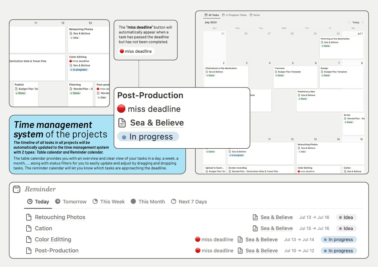
Task: Open the Translate card in July calendar
Action: (295, 77)
